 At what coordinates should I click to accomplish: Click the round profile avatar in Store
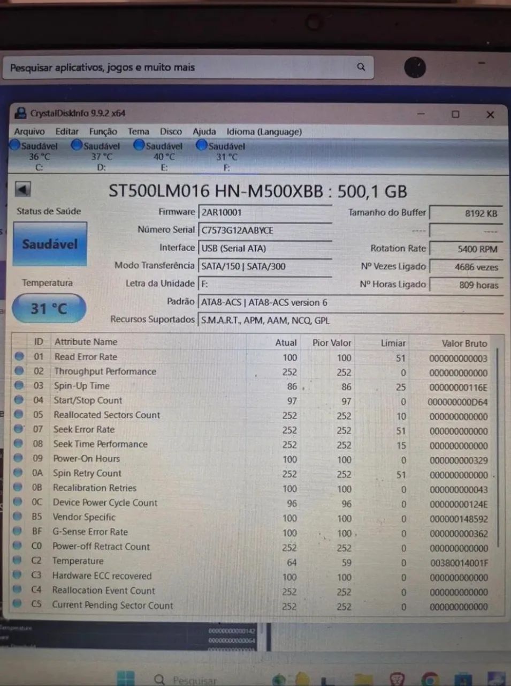click(x=415, y=68)
